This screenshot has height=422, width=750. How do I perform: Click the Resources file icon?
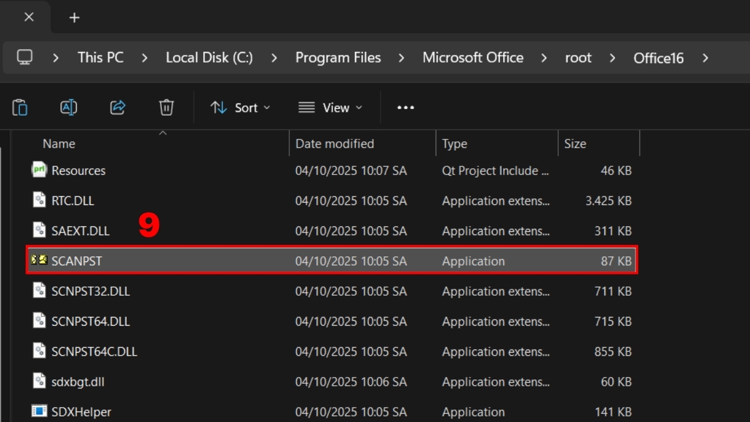39,170
